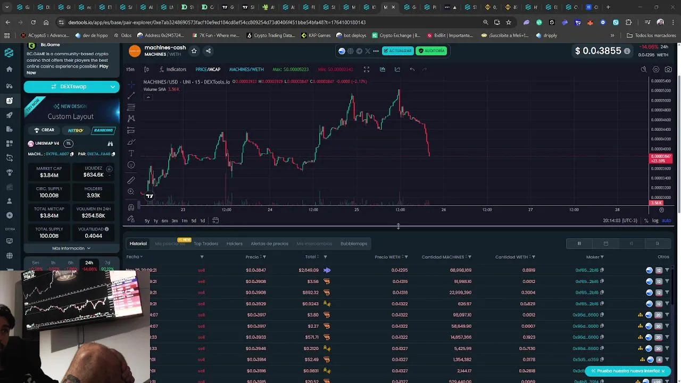
Task: Copy MACHINES token contract address
Action: [72, 154]
